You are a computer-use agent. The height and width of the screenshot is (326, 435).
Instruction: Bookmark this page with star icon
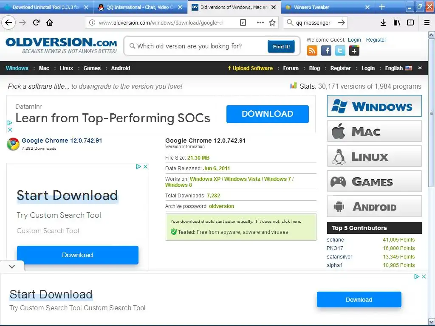click(x=272, y=23)
